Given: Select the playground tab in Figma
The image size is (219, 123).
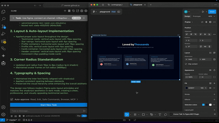Looking at the screenshot, I should tap(138, 5).
